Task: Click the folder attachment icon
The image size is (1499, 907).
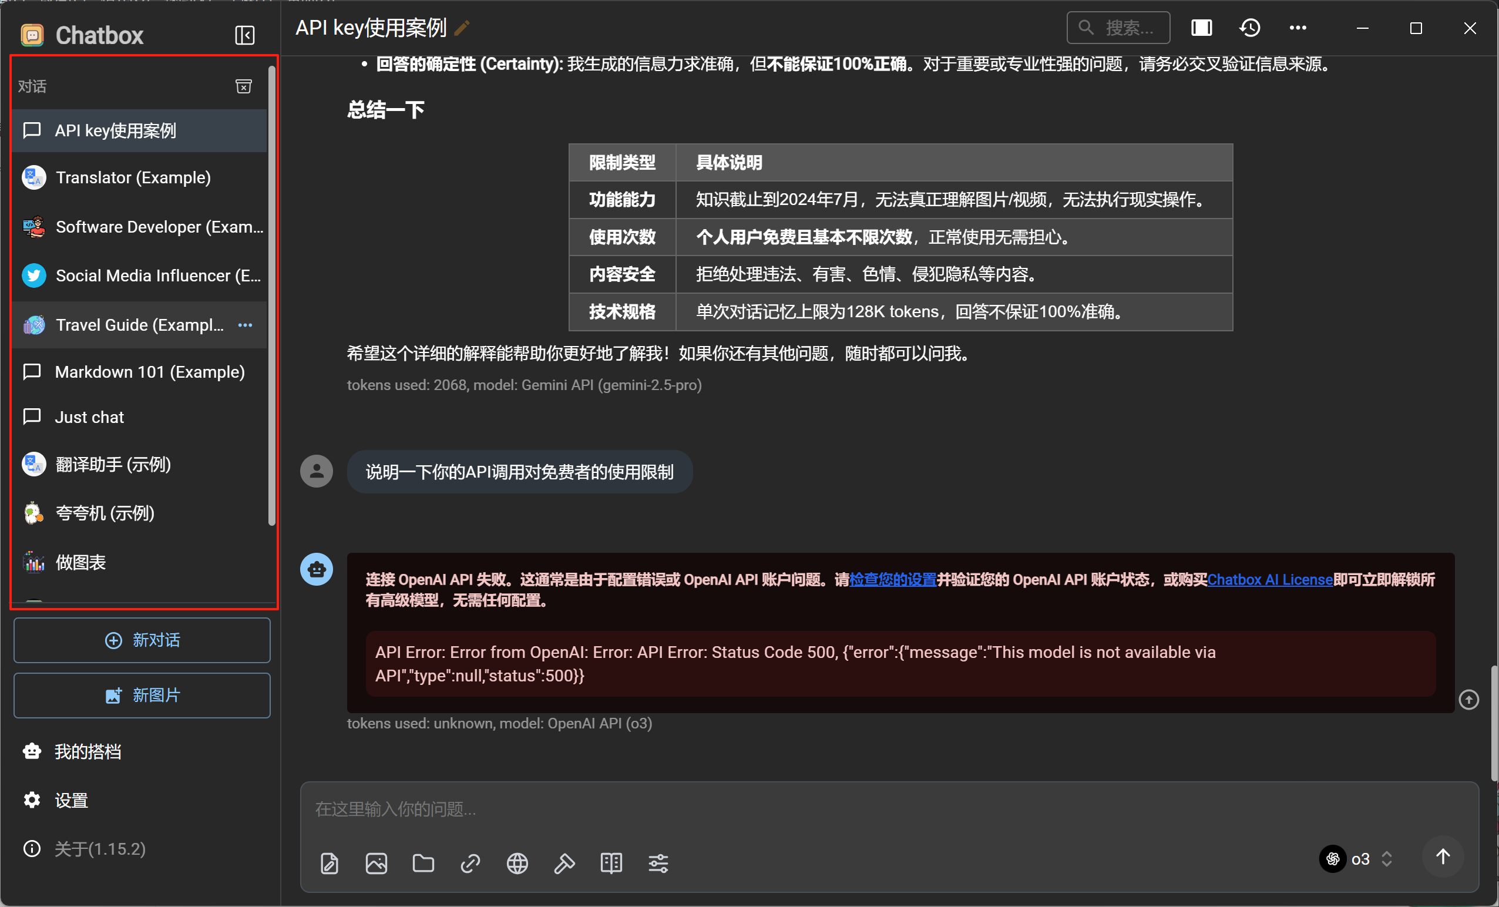Action: click(x=423, y=863)
